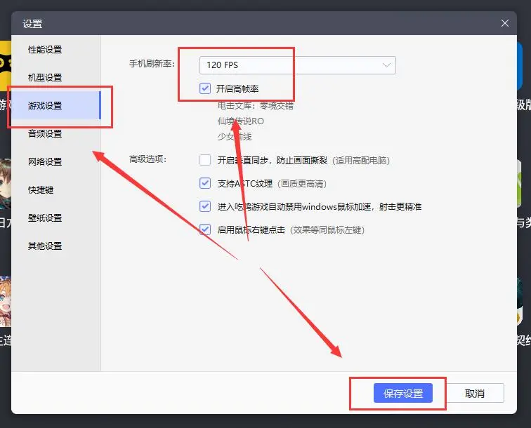
Task: Switch to the 机型设置 tab
Action: pyautogui.click(x=45, y=78)
